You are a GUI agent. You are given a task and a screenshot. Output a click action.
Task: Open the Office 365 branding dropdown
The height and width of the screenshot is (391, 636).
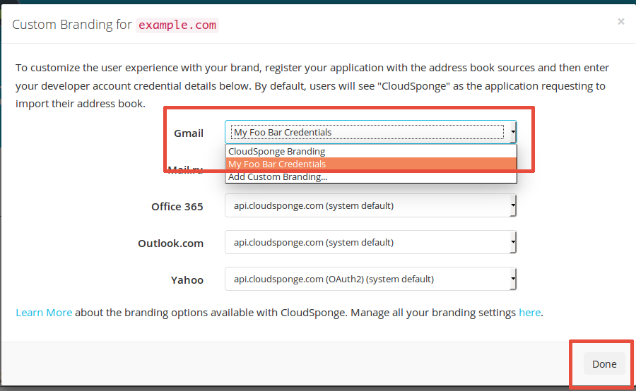pyautogui.click(x=371, y=205)
